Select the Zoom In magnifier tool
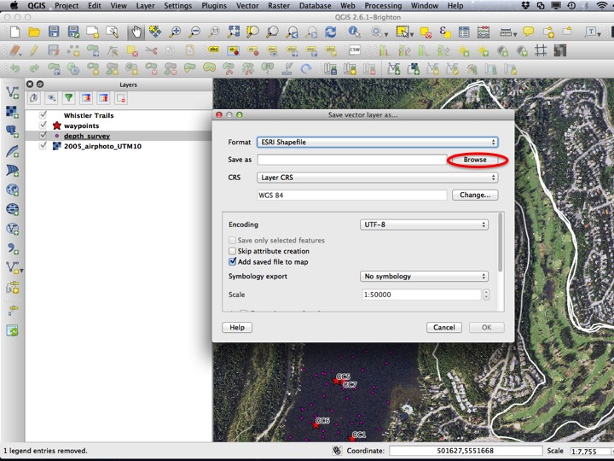The image size is (614, 461). click(x=175, y=32)
